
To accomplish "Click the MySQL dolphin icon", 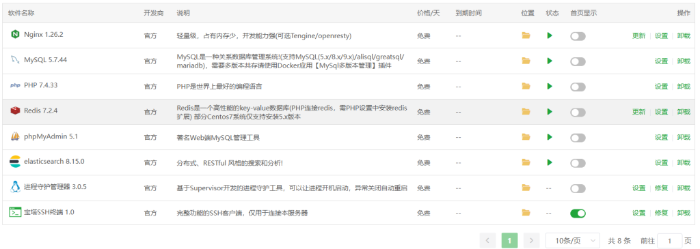I will 15,59.
